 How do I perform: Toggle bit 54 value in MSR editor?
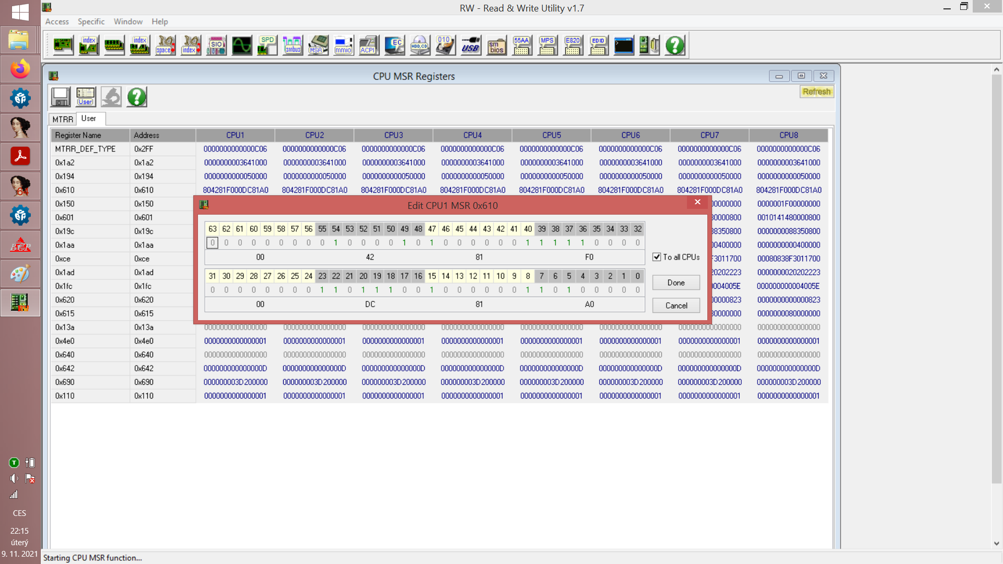[336, 243]
